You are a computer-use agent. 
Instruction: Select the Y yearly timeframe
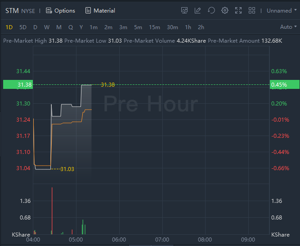81,27
